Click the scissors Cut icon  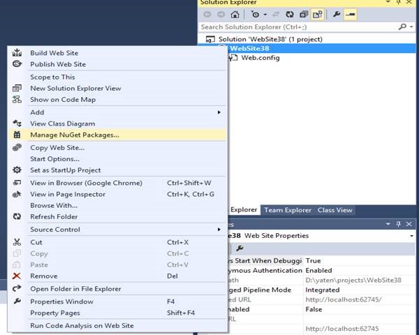(x=17, y=242)
